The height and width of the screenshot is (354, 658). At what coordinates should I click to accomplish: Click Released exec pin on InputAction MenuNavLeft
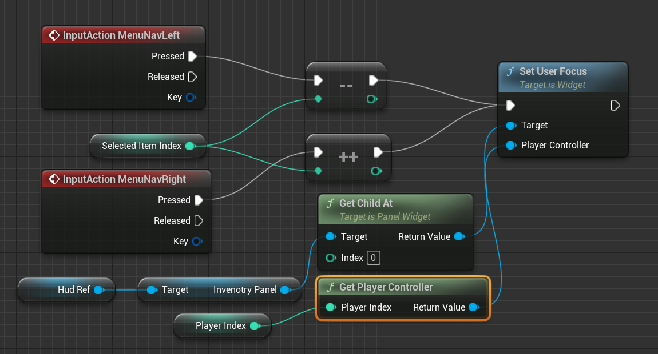click(193, 77)
